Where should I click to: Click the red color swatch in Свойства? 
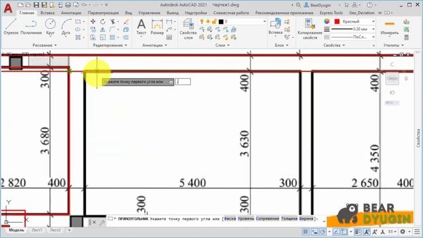coord(337,21)
